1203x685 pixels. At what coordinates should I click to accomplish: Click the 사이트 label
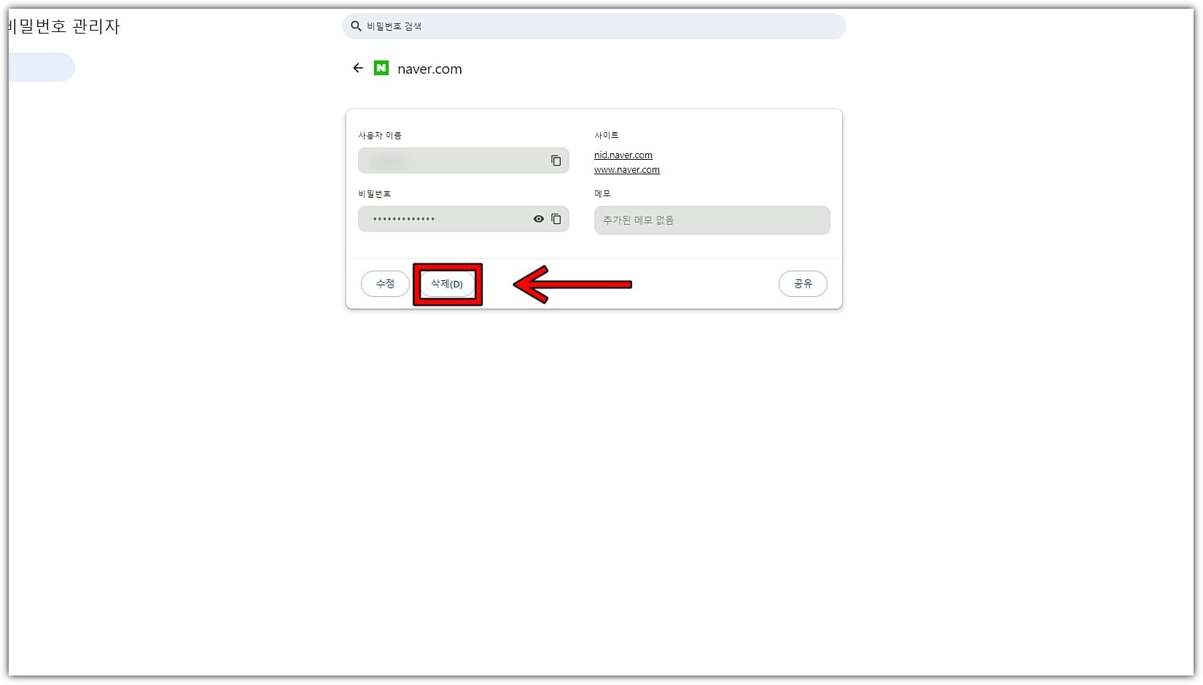(607, 135)
